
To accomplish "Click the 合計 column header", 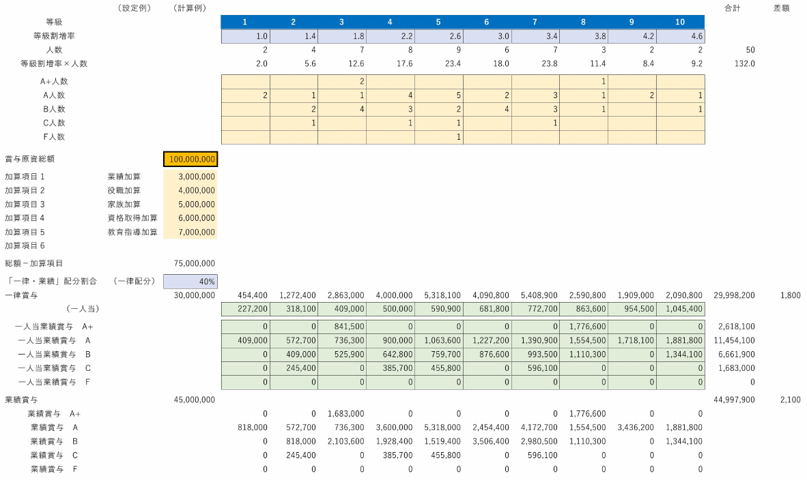I will point(732,8).
